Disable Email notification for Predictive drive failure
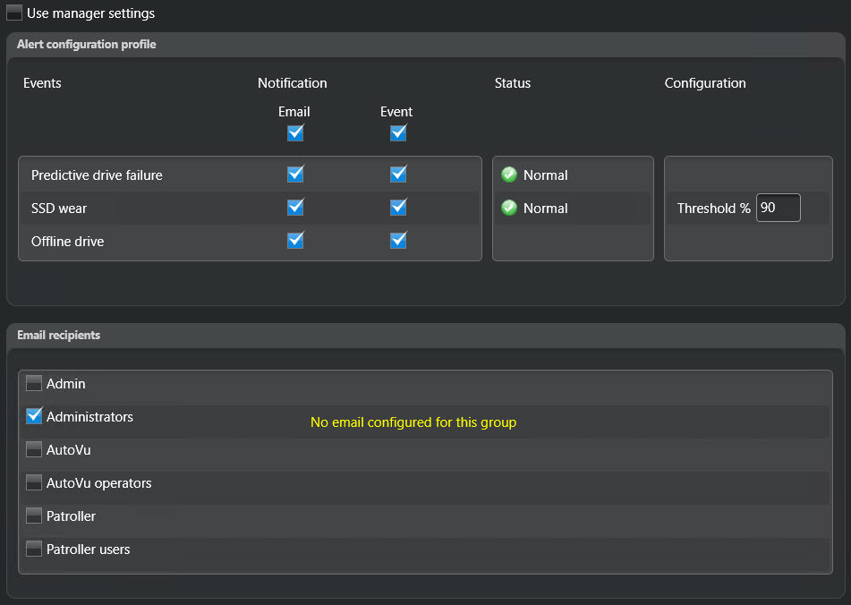 click(x=295, y=174)
